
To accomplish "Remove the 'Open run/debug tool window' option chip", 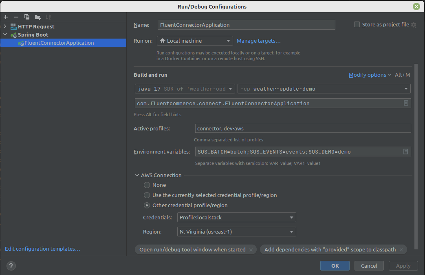I will coord(251,250).
